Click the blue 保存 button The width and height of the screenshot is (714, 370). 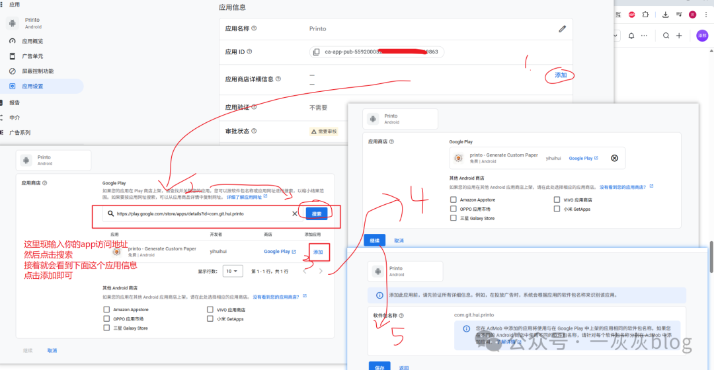379,366
